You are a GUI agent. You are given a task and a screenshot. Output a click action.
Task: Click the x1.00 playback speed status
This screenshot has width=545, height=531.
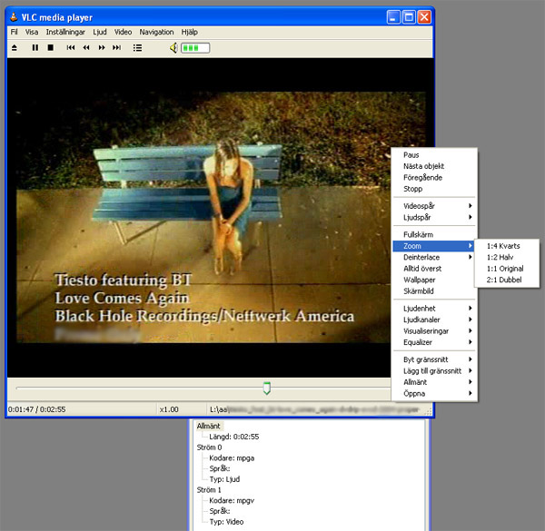click(169, 409)
